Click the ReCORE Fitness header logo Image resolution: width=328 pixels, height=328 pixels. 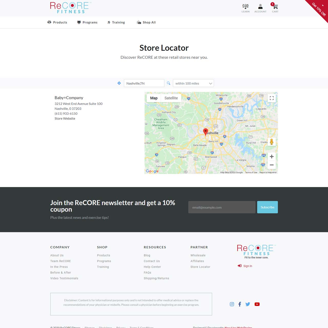70,8
